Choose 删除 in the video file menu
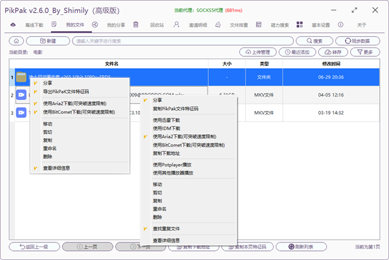Screen dimensions: 389x260 tap(189, 217)
